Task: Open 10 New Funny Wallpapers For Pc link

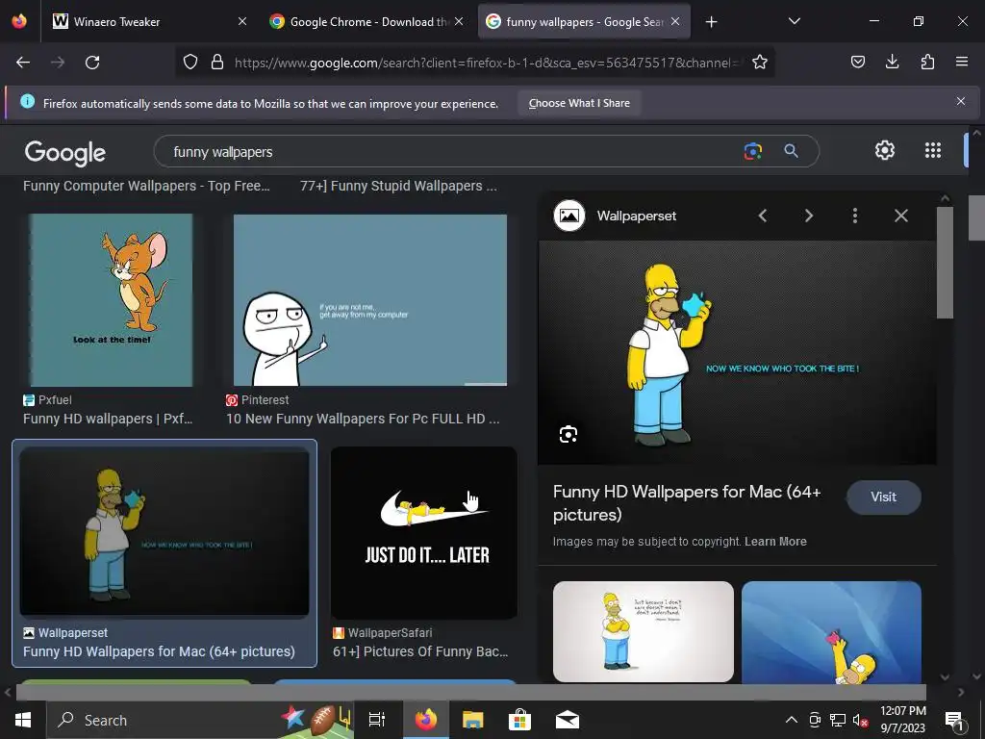Action: [363, 419]
